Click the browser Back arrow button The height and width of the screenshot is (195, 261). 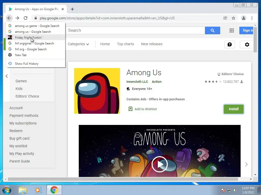[9, 18]
